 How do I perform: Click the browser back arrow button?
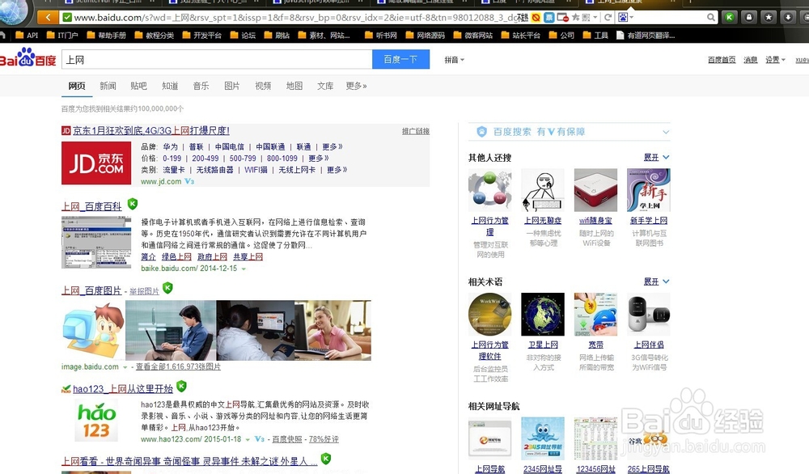click(48, 18)
